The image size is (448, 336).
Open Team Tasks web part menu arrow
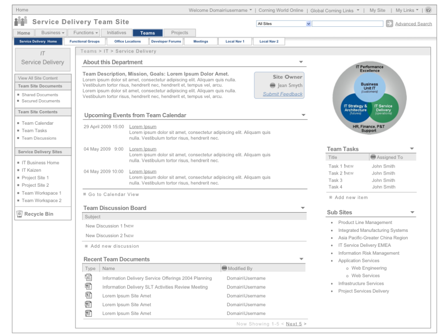412,149
